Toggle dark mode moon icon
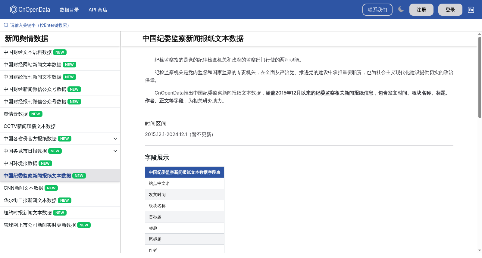 401,9
